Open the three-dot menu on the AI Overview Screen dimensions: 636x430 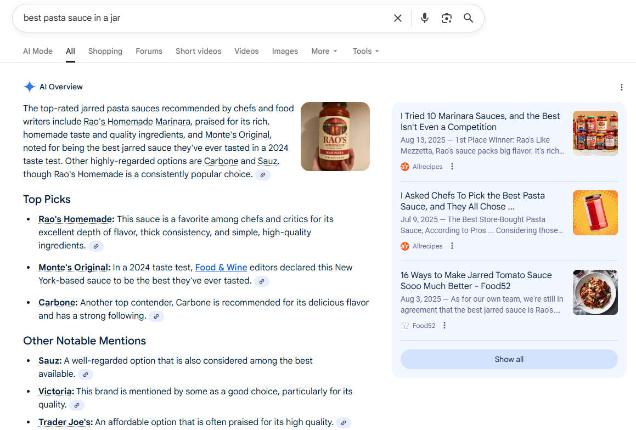coord(622,87)
